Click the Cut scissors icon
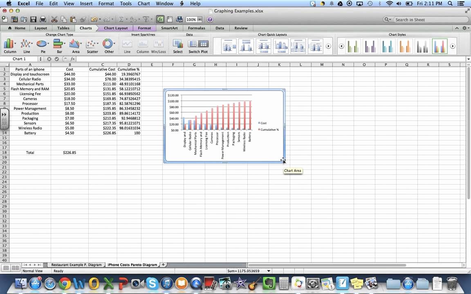471x294 pixels. coord(54,20)
